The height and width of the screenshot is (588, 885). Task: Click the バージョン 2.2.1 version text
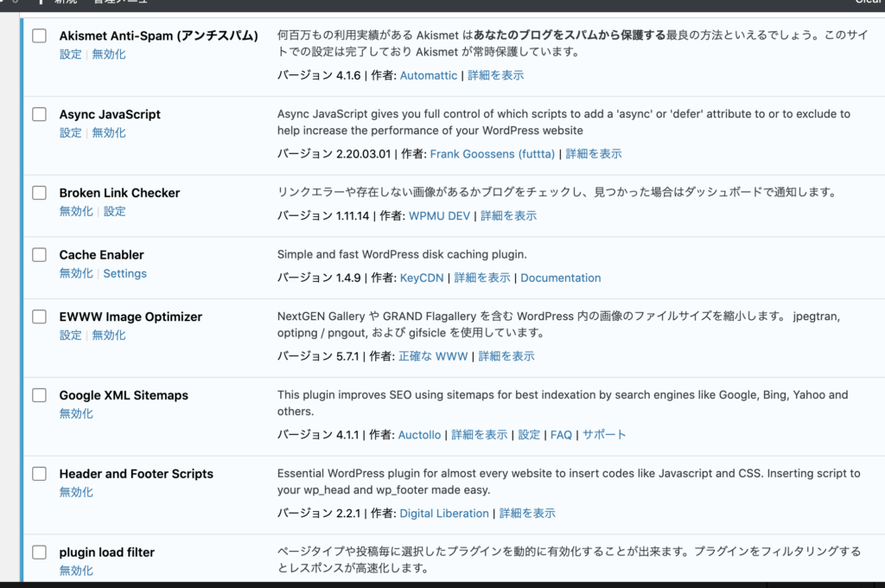318,514
